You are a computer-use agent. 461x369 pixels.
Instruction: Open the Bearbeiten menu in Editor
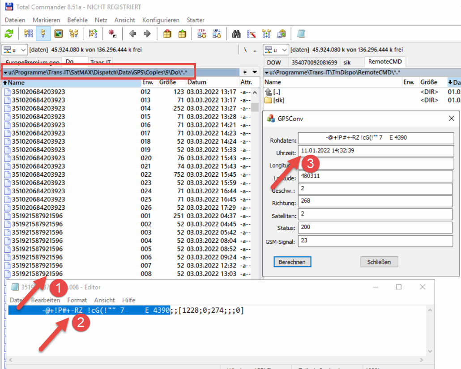pyautogui.click(x=46, y=300)
